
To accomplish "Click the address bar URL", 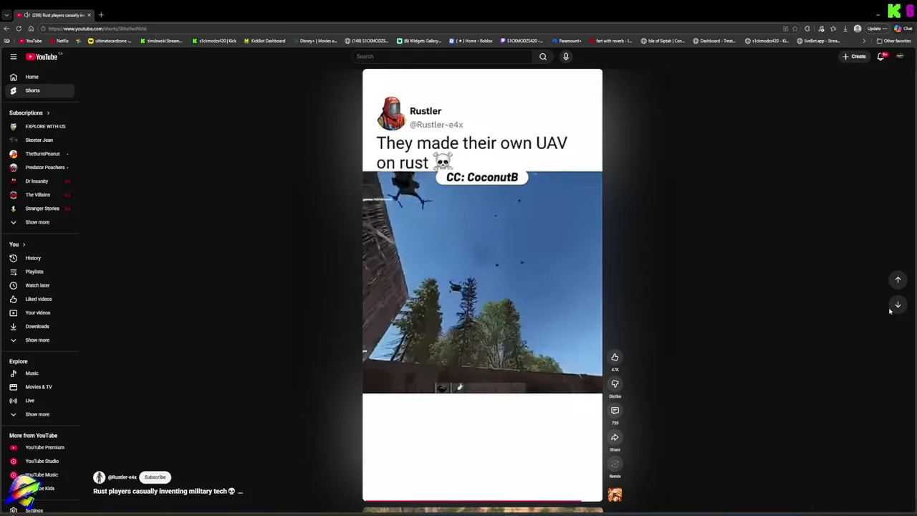I will (x=97, y=29).
